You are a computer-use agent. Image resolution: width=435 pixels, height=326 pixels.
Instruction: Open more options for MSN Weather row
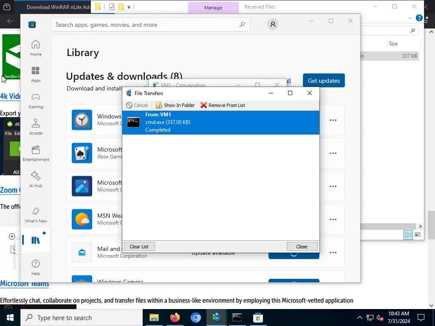(x=333, y=219)
